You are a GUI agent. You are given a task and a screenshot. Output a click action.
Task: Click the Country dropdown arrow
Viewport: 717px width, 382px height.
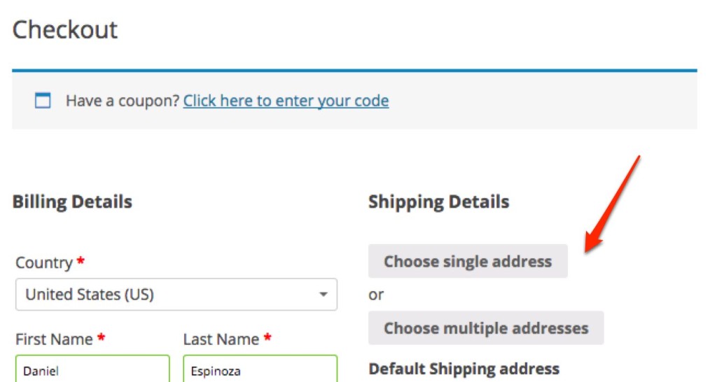pos(323,295)
